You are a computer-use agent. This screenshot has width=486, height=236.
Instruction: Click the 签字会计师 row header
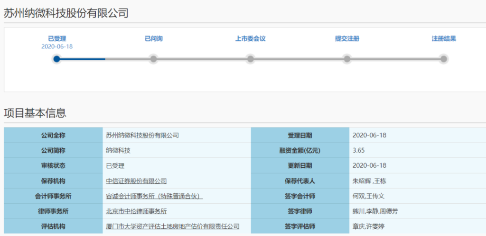300,196
